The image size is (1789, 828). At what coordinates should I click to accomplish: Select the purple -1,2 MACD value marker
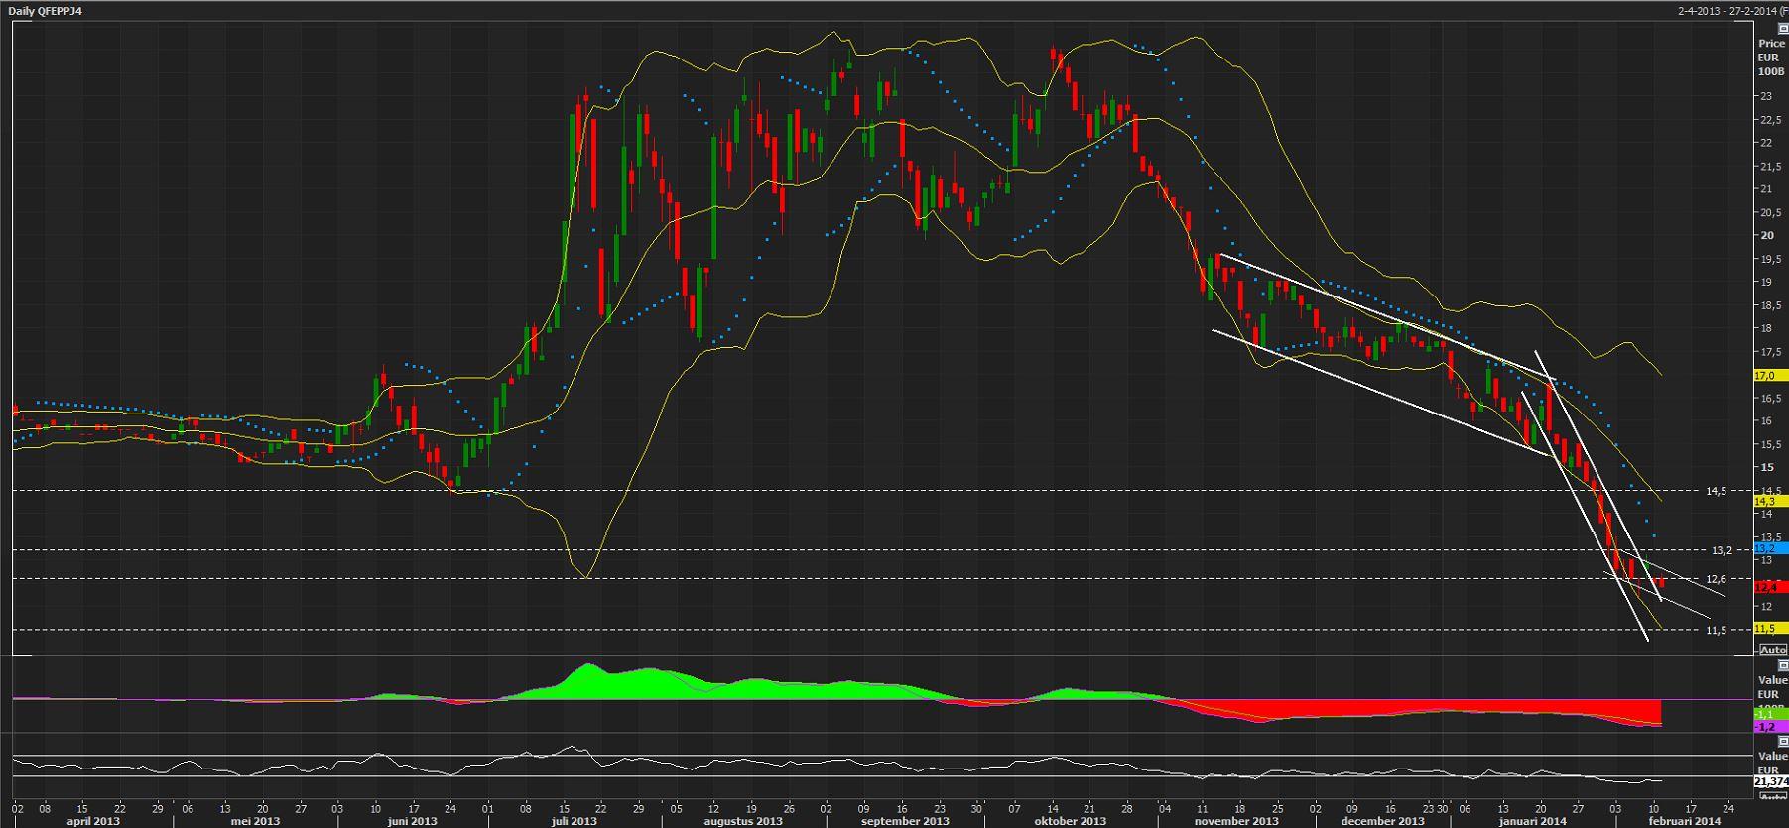[x=1770, y=726]
